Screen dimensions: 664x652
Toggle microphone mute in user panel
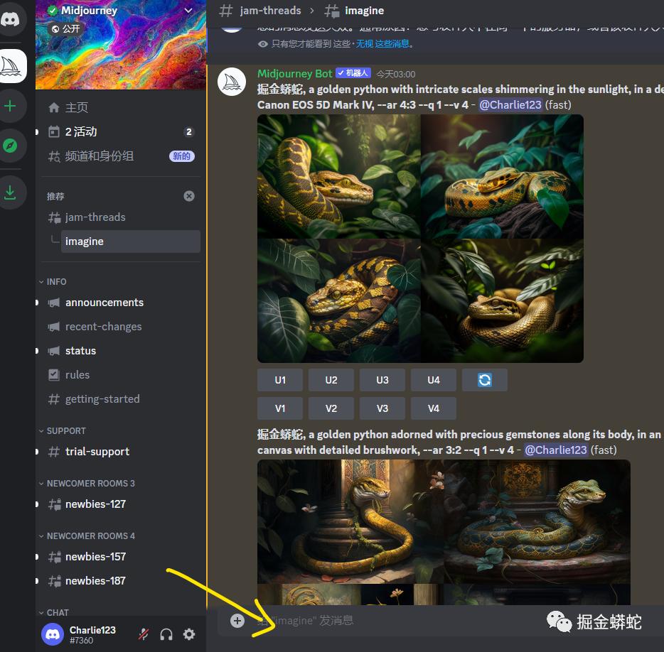[x=144, y=634]
